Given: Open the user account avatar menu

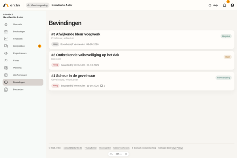Looking at the screenshot, I should tap(232, 5).
